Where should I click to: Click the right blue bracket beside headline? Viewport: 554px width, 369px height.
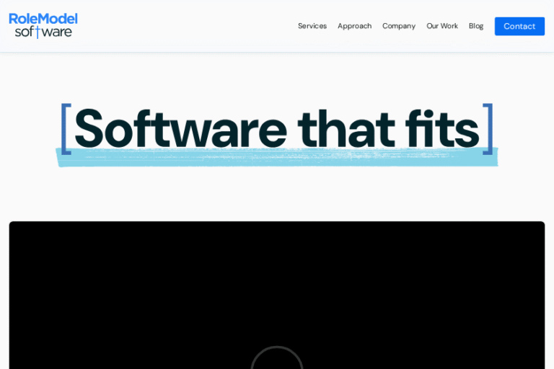(x=488, y=129)
